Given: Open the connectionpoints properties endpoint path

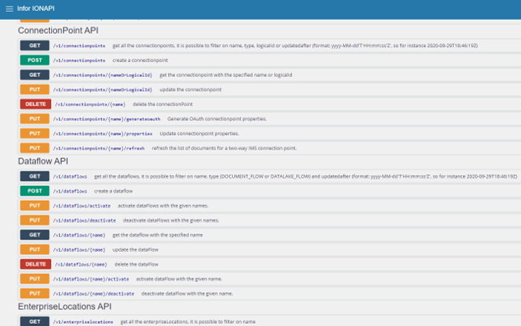Looking at the screenshot, I should [103, 133].
